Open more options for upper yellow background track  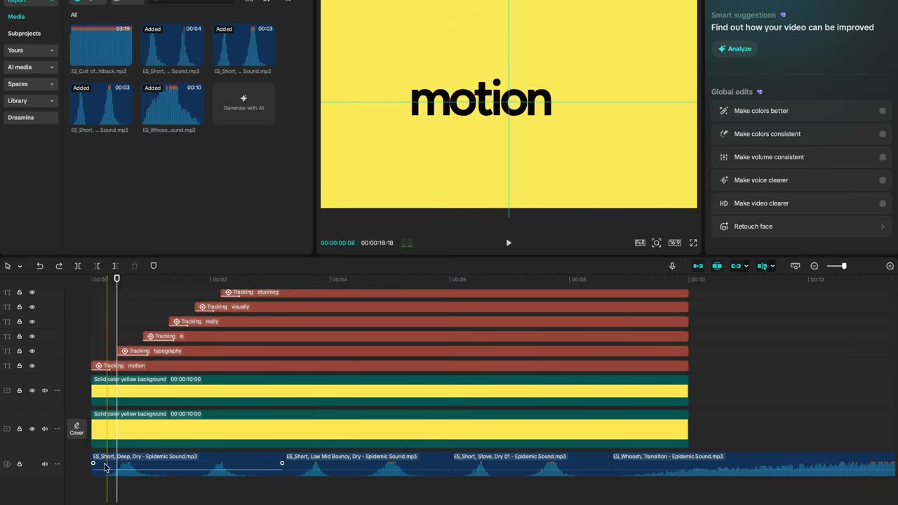pyautogui.click(x=58, y=391)
